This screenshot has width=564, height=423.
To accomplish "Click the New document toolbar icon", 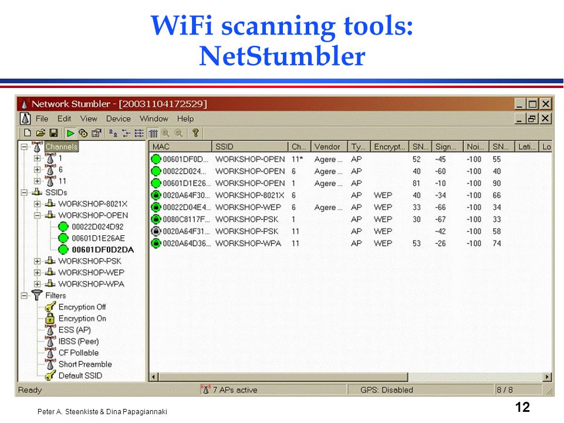I will [x=28, y=133].
